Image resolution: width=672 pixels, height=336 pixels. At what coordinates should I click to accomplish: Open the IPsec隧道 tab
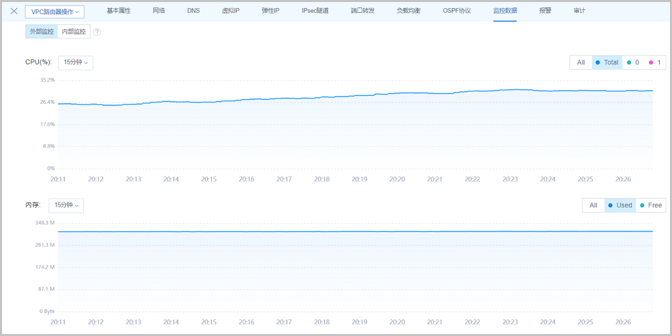tap(315, 11)
